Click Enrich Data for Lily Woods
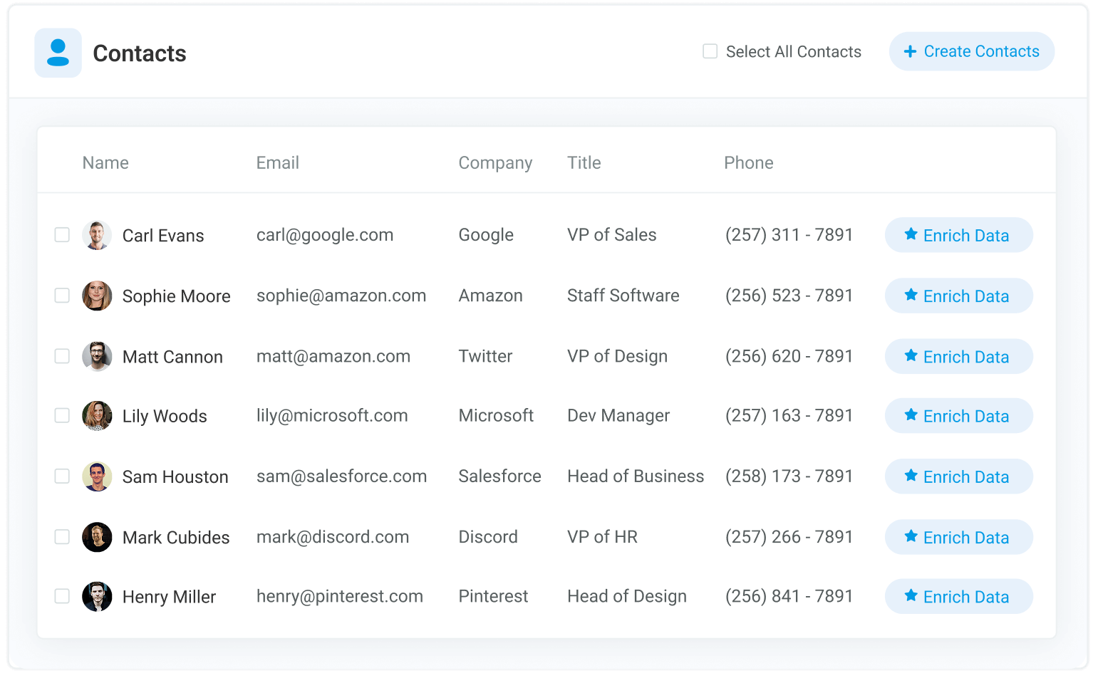 pos(958,415)
